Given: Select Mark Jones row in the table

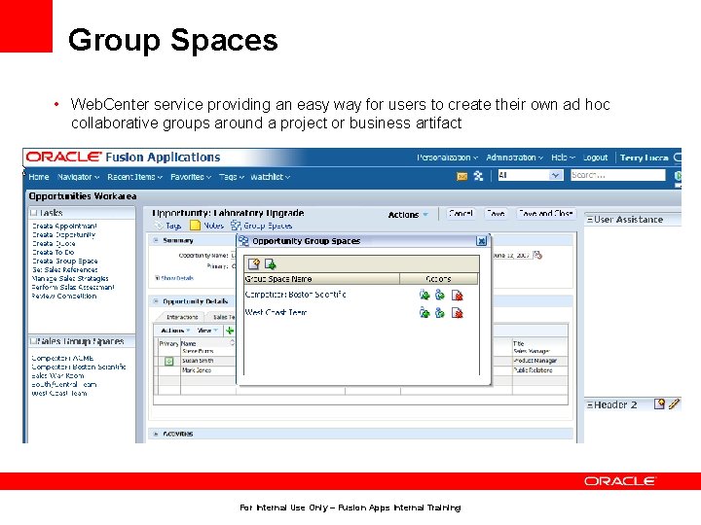Looking at the screenshot, I should 197,370.
